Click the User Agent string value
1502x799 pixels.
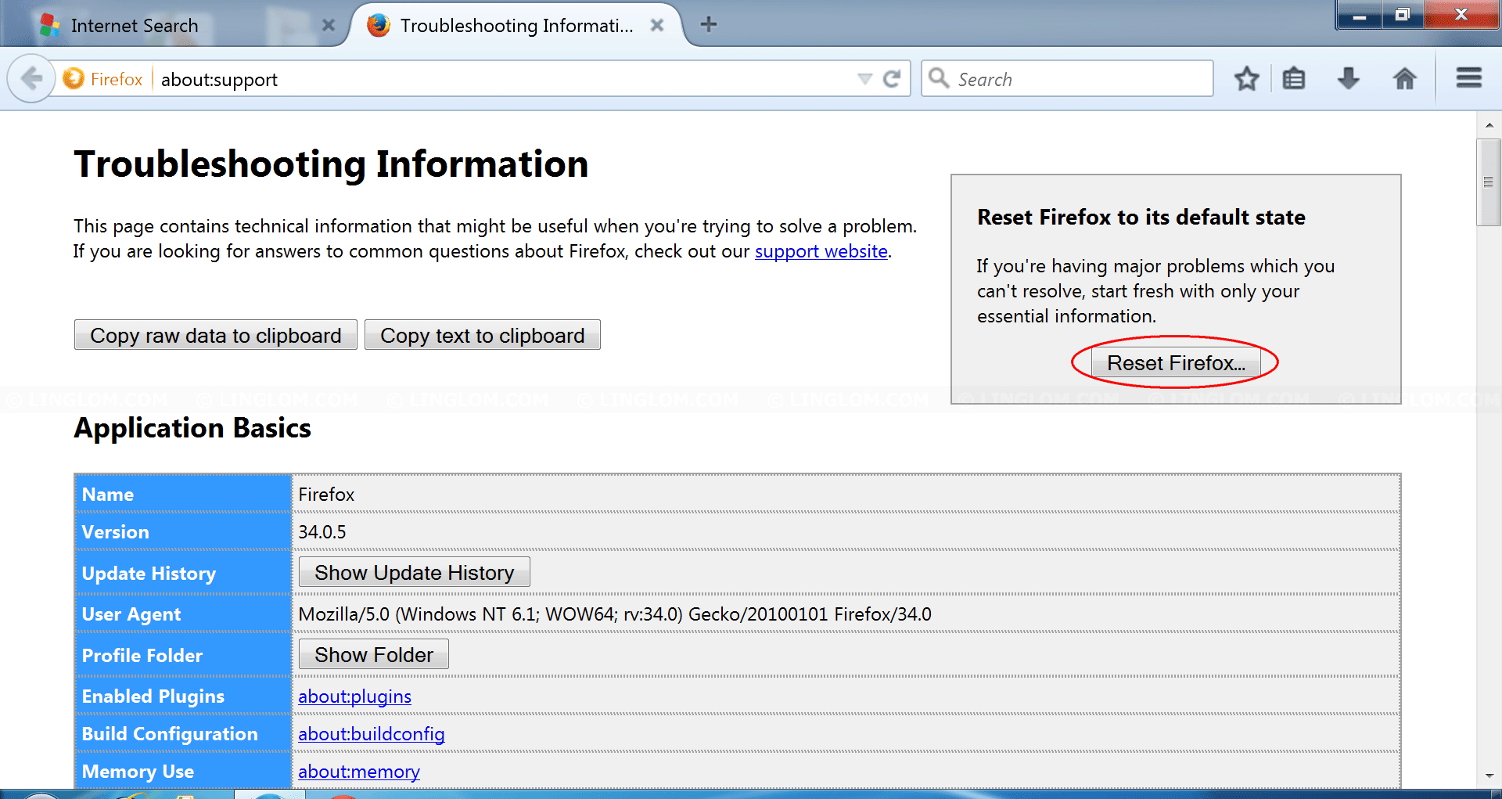[x=615, y=614]
